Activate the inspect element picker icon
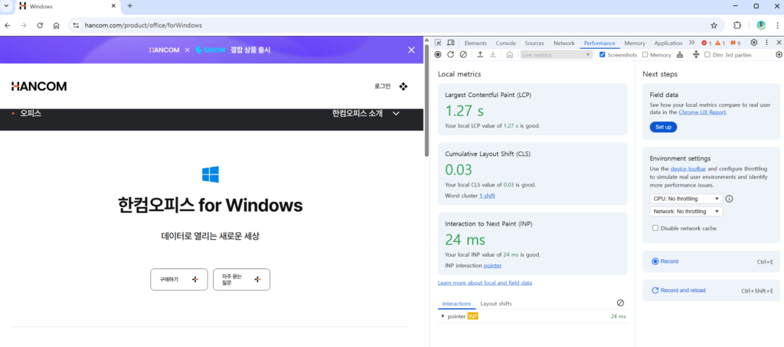 click(x=438, y=43)
